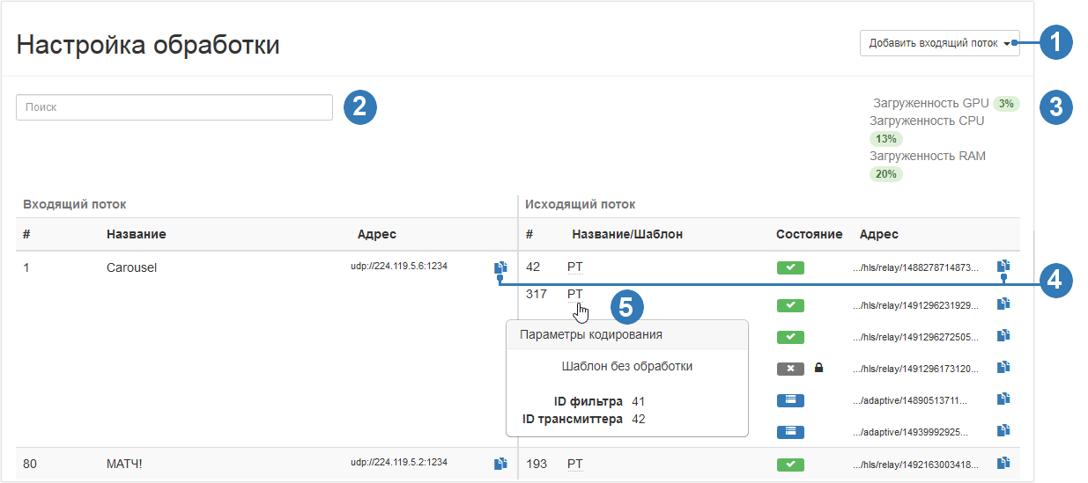Copy the adaptive/14939992925 stream address
Screen dimensions: 1088x483
point(1003,431)
